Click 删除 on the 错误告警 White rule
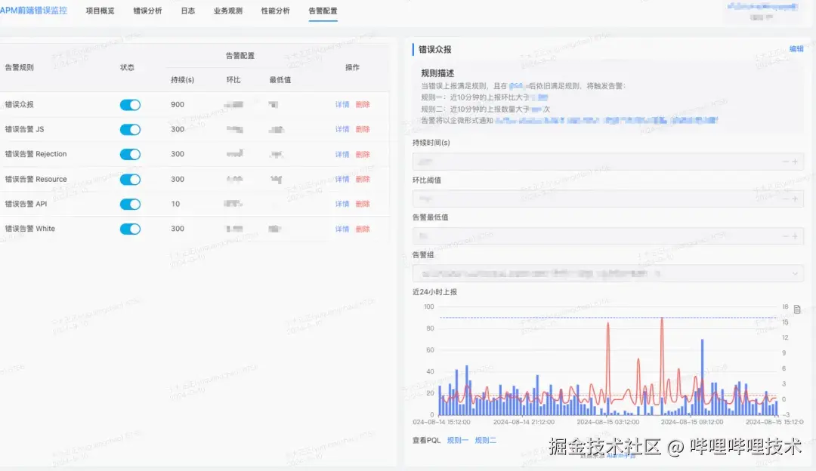The height and width of the screenshot is (471, 816). [362, 229]
